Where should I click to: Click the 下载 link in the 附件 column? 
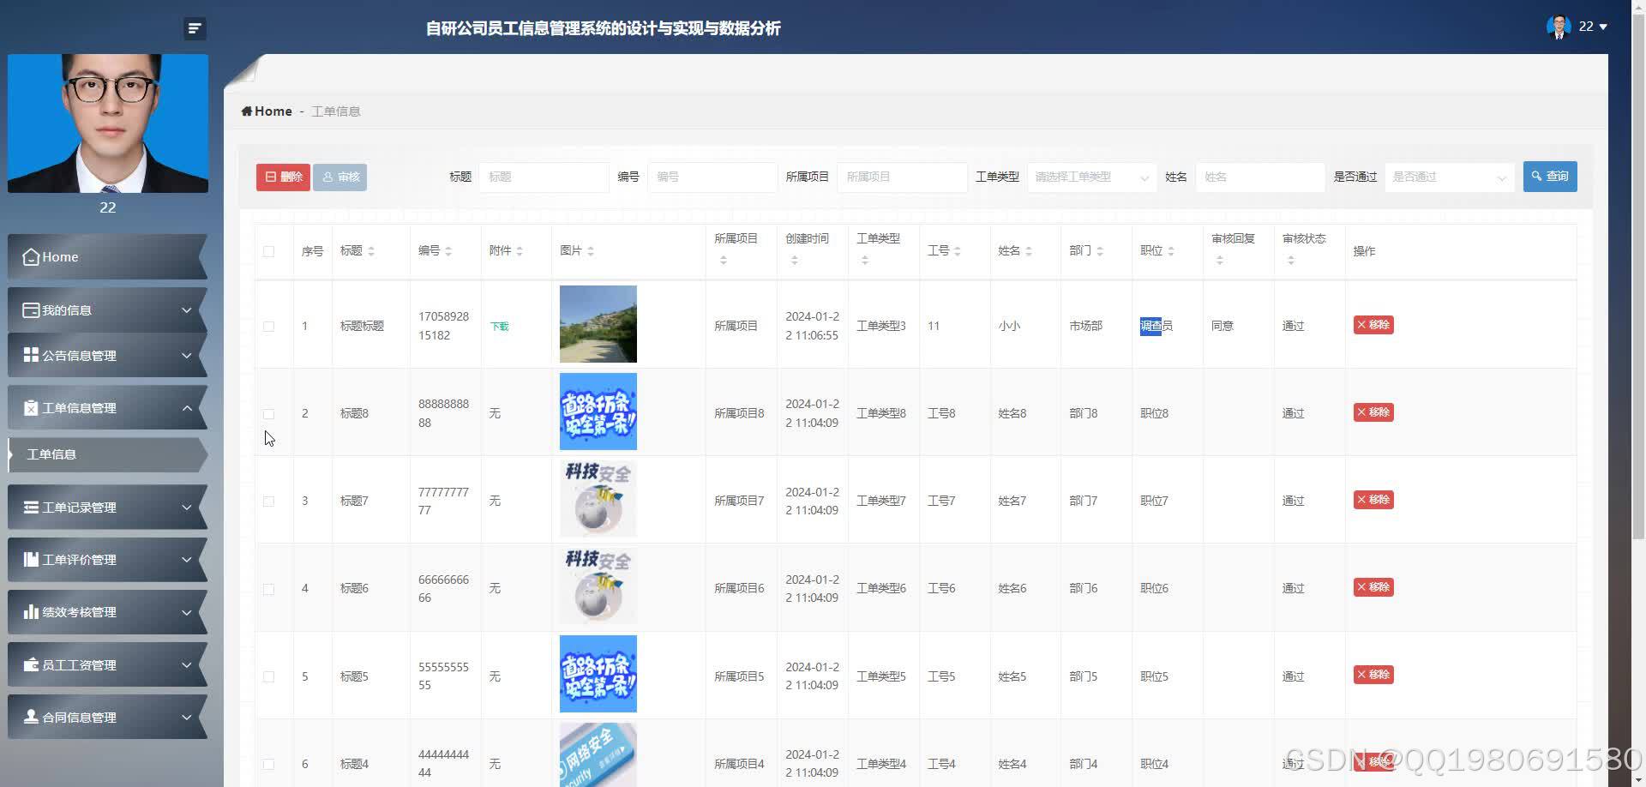click(x=499, y=326)
